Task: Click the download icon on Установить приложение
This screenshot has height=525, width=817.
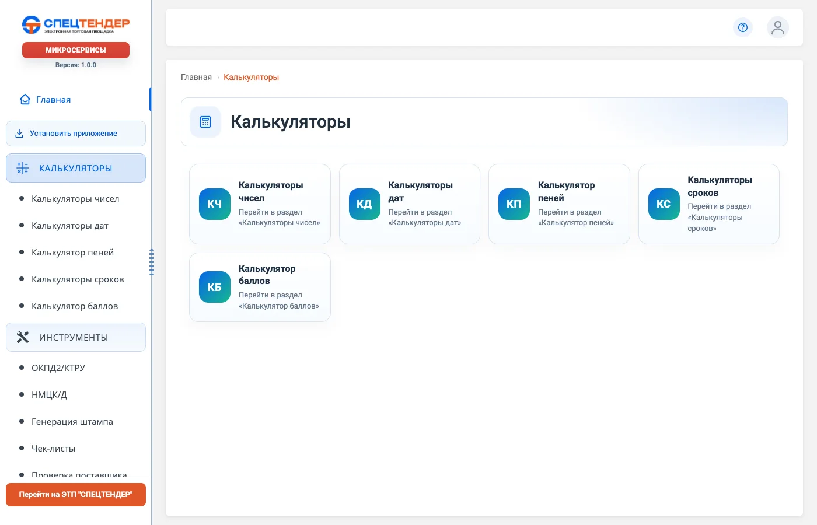Action: 19,134
